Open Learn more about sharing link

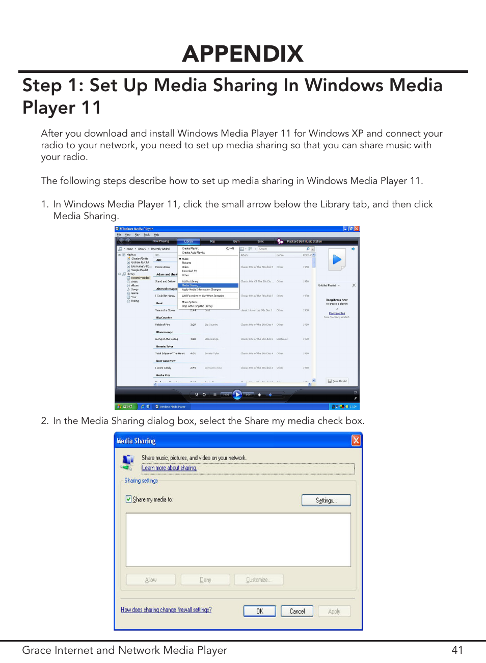click(169, 468)
